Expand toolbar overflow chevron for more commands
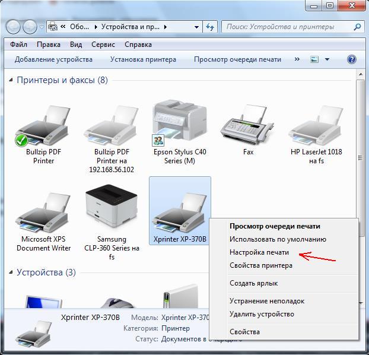This screenshot has width=369, height=355. click(295, 59)
